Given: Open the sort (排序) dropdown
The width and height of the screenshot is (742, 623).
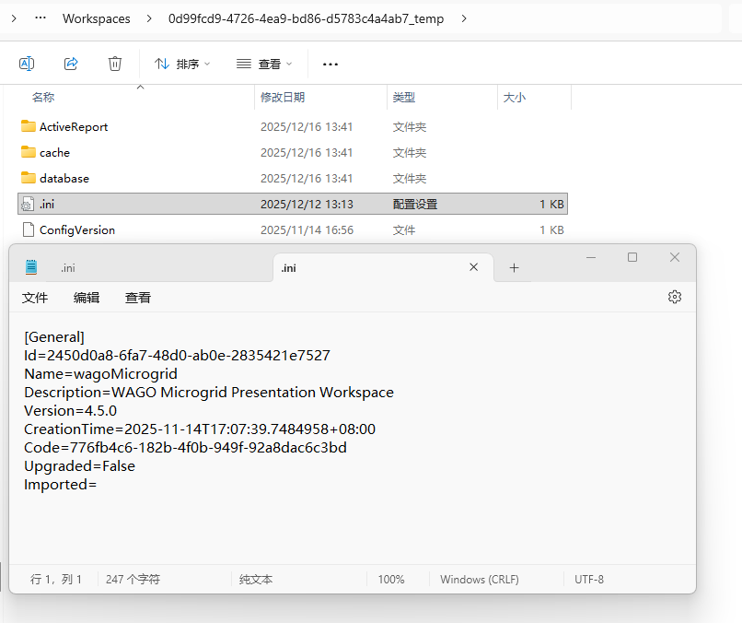Looking at the screenshot, I should coord(182,64).
